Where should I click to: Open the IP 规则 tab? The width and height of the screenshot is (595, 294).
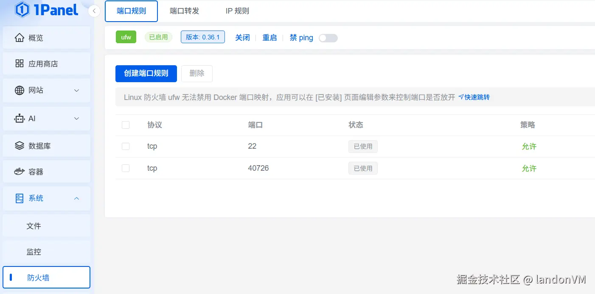tap(237, 11)
